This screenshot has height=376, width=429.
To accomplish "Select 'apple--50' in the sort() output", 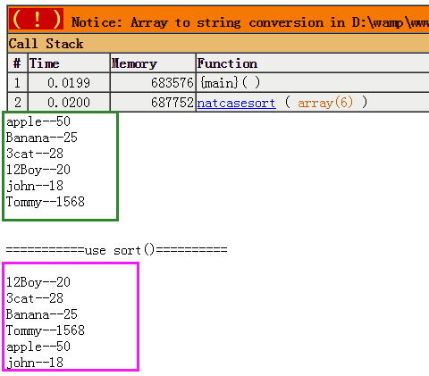I will tap(38, 347).
